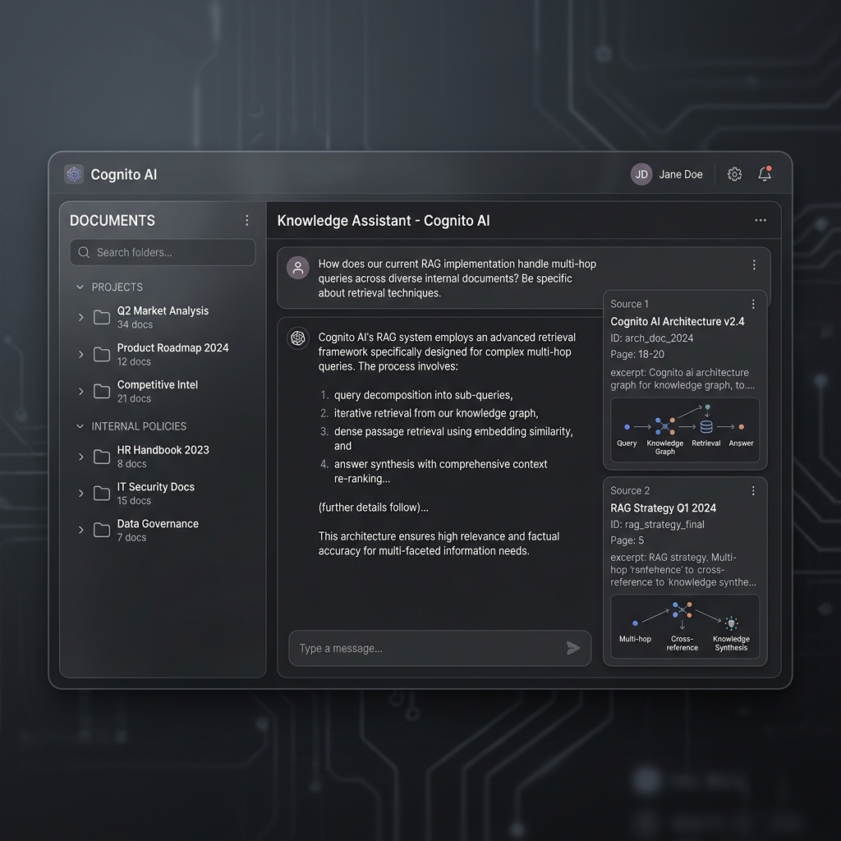Focus the Search folders field

[163, 252]
